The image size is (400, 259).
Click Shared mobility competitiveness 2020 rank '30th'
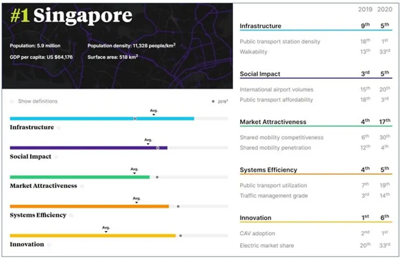(385, 137)
